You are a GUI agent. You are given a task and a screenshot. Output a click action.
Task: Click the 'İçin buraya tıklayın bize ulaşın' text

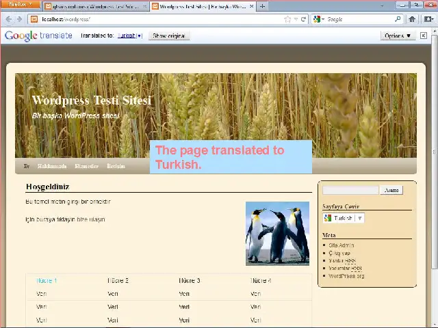point(65,219)
